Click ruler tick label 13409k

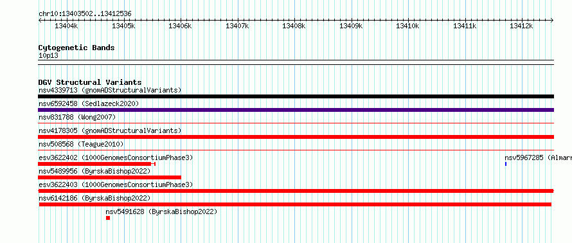(351, 26)
